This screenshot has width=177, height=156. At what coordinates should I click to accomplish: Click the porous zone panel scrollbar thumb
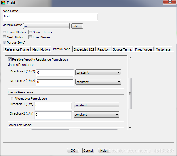point(130,93)
